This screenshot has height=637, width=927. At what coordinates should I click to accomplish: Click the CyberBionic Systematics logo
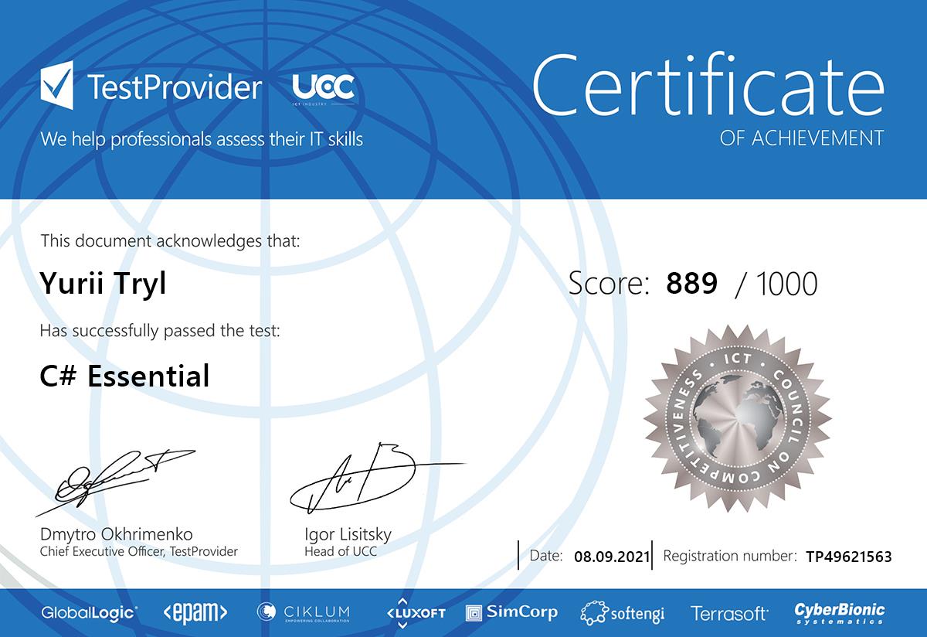[840, 613]
